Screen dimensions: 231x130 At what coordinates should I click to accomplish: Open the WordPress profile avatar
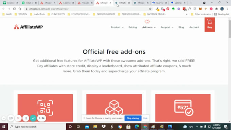pos(222,9)
